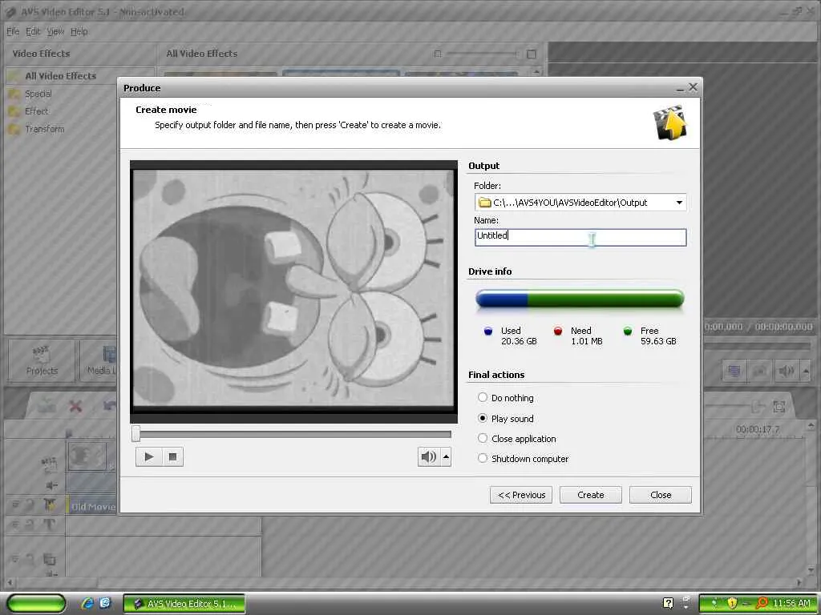This screenshot has width=821, height=615.
Task: Toggle visibility of the overlay track
Action: tap(15, 560)
